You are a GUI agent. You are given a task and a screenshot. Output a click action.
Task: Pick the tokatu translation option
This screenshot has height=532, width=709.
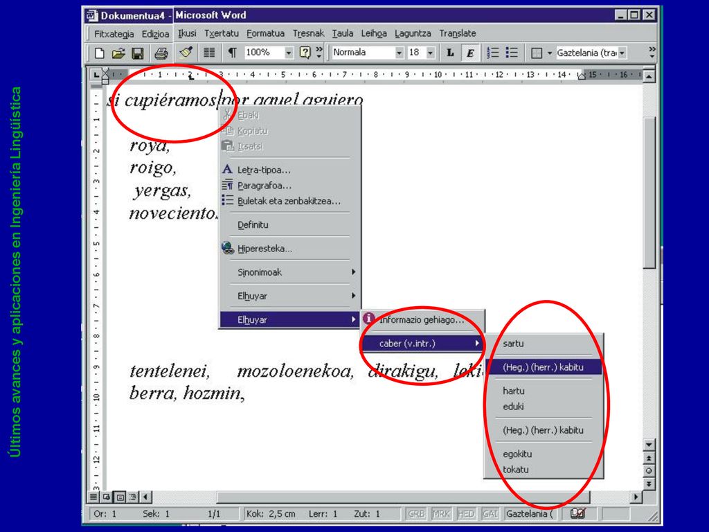pyautogui.click(x=544, y=469)
